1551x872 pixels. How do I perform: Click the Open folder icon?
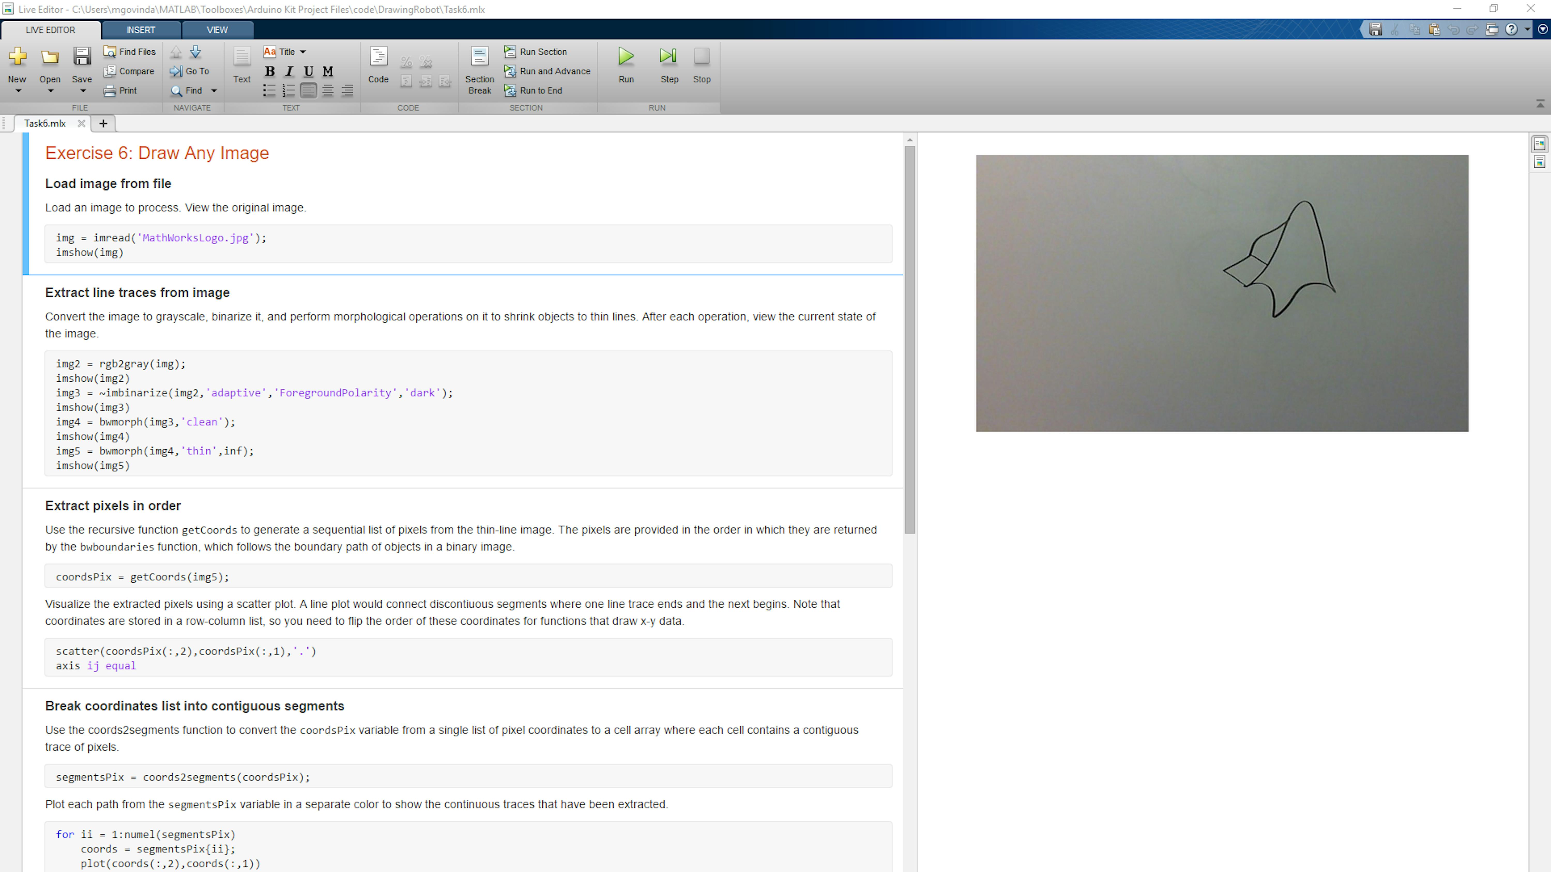point(50,57)
